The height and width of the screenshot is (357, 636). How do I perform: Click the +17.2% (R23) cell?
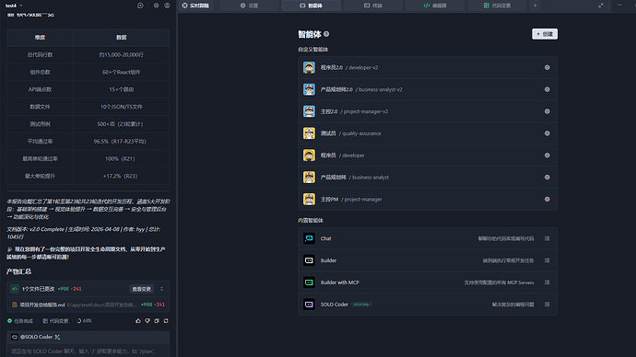click(122, 176)
